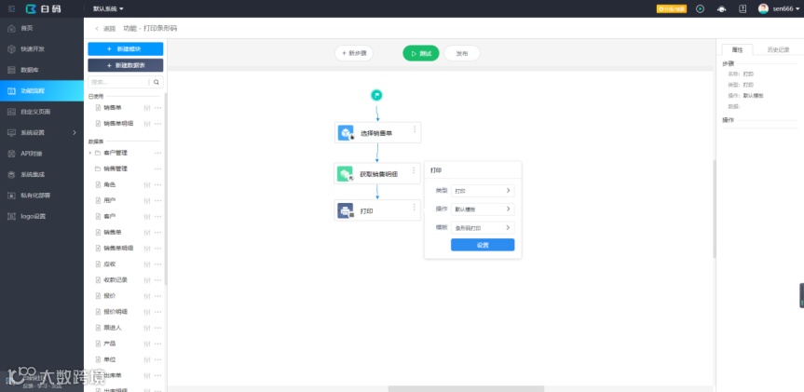Open more options for 应收 table
Image resolution: width=804 pixels, height=392 pixels.
coord(157,264)
